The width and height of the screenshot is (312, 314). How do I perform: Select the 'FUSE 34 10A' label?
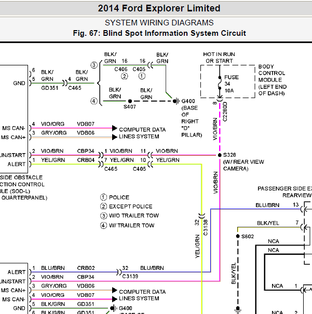(x=232, y=84)
